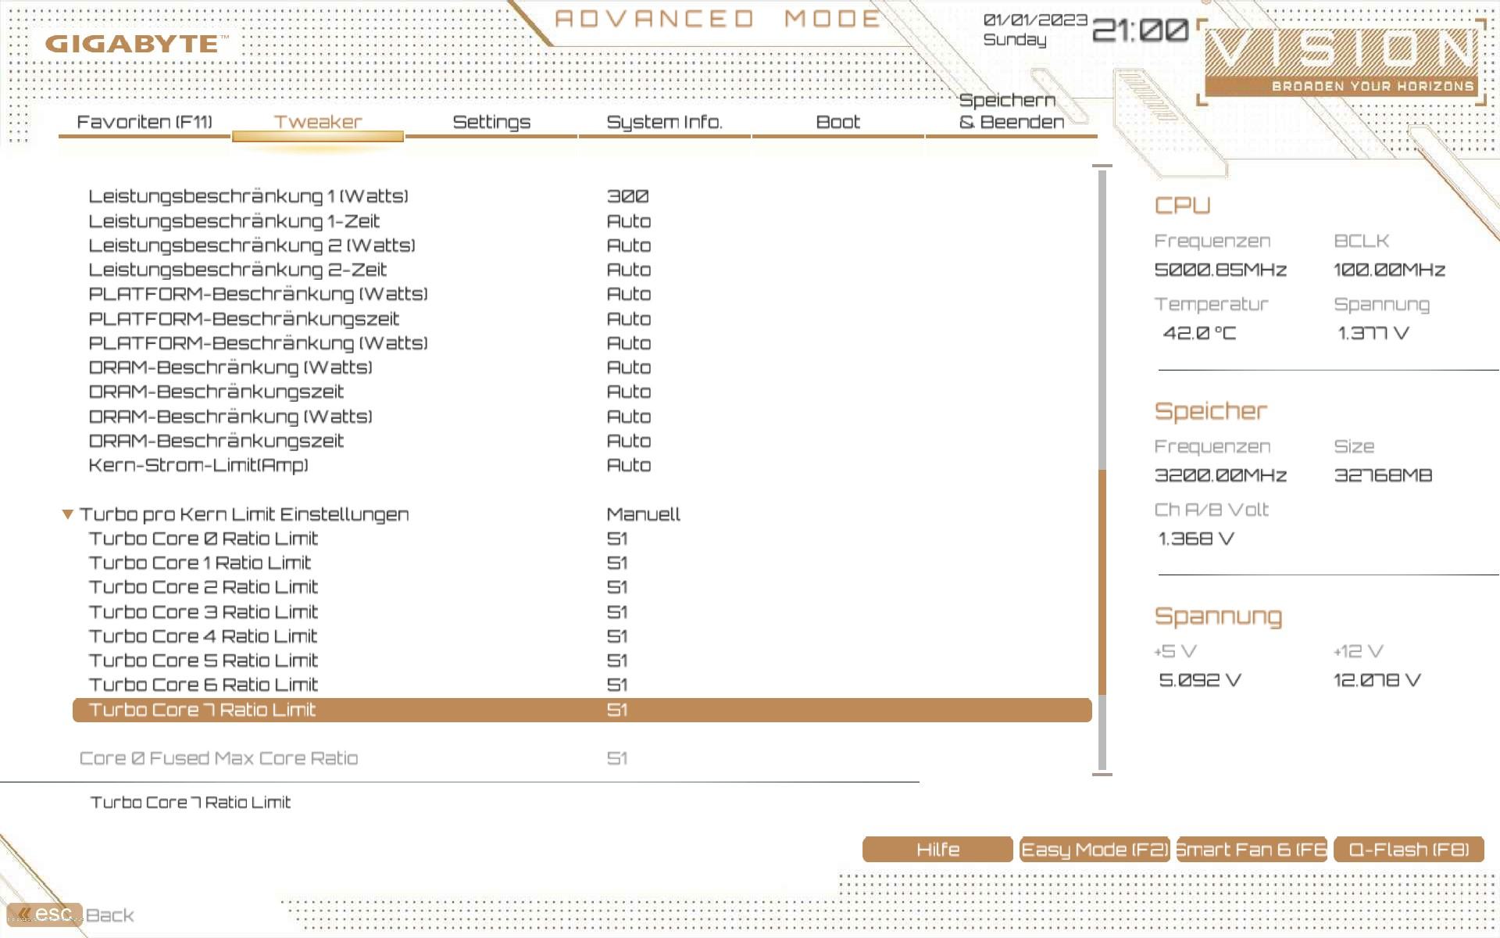Open the Boot tab
1500x938 pixels.
pyautogui.click(x=837, y=122)
